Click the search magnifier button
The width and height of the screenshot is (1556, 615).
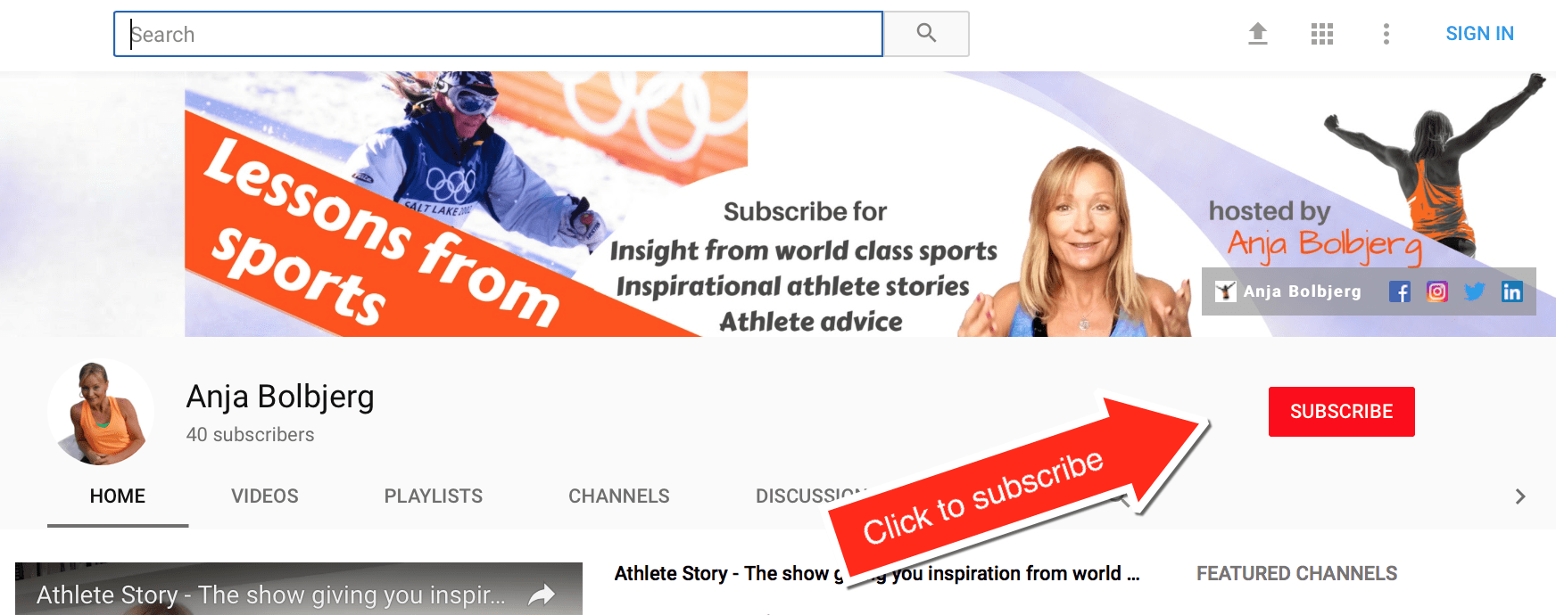tap(926, 34)
